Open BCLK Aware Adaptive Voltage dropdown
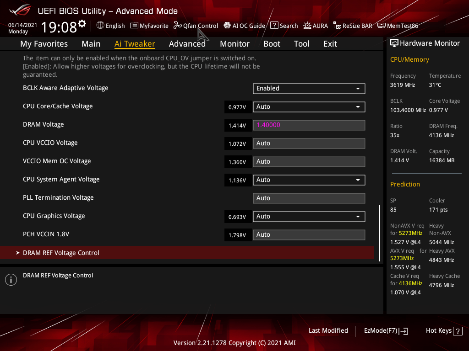This screenshot has width=469, height=351. [x=309, y=89]
